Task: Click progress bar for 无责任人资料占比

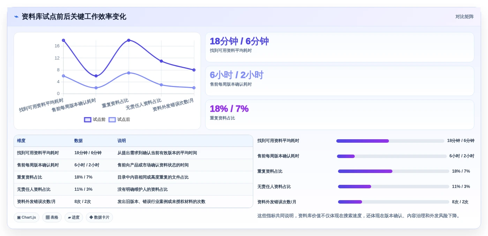Action: (x=393, y=187)
